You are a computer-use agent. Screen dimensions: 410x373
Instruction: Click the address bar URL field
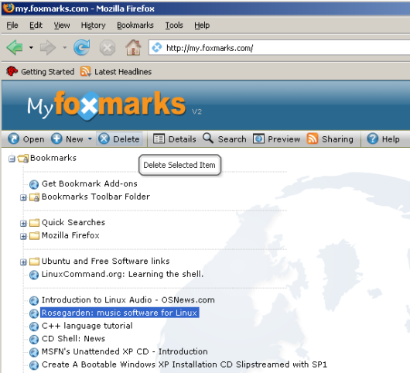click(x=279, y=48)
